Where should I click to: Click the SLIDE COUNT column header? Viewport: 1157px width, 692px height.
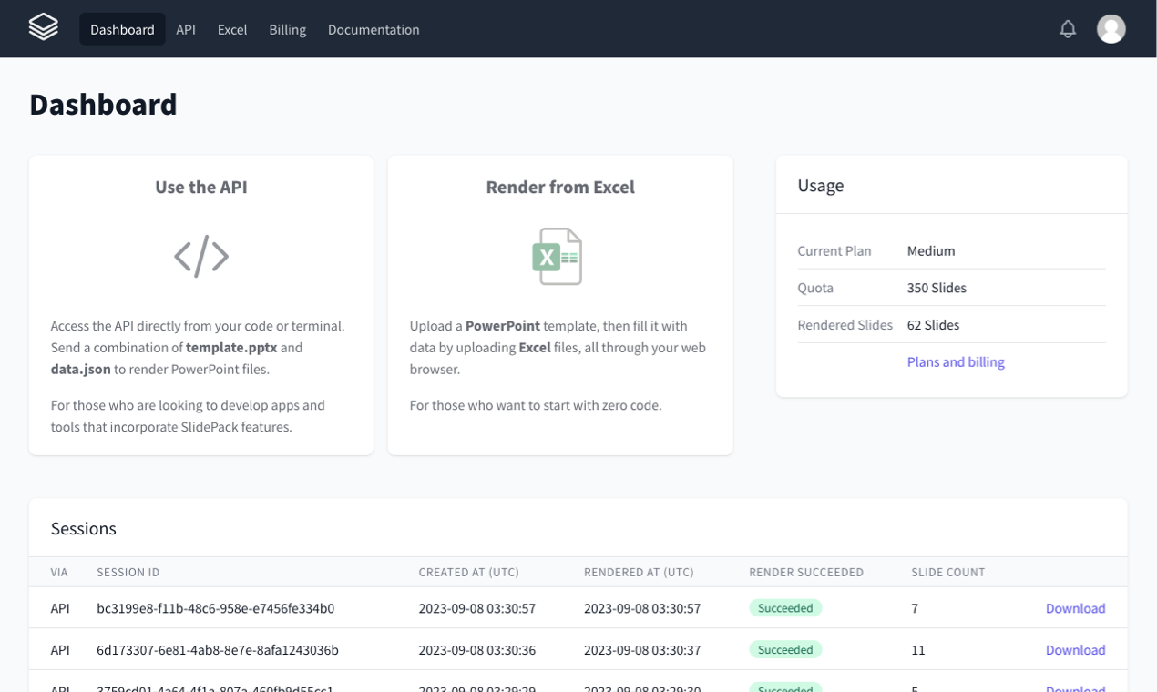pyautogui.click(x=948, y=573)
